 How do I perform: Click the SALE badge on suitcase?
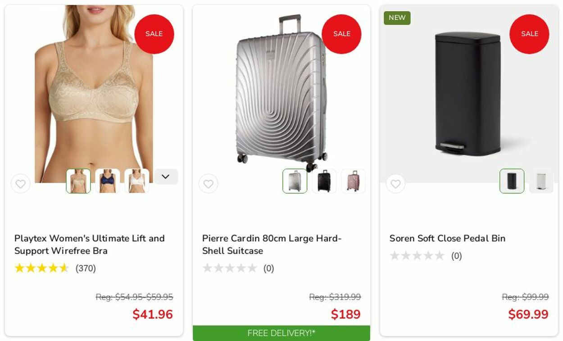coord(341,34)
